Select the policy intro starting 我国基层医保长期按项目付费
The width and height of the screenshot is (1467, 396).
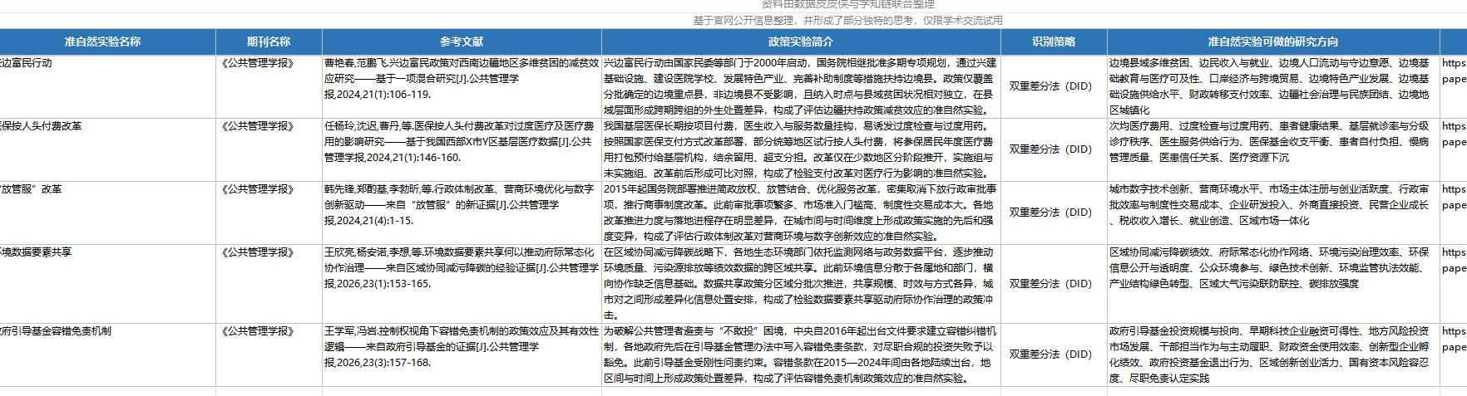[x=801, y=149]
